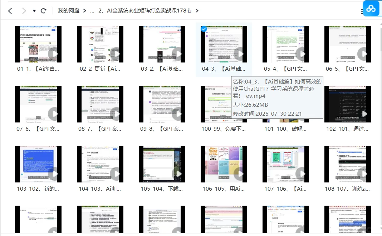Select the file name 101_100、破解...
The height and width of the screenshot is (236, 382).
(286, 129)
